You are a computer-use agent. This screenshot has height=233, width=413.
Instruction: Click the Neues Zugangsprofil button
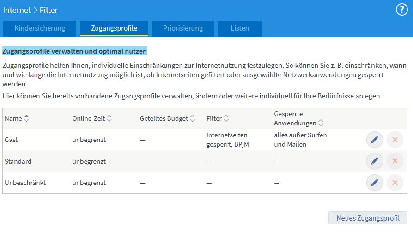[368, 218]
